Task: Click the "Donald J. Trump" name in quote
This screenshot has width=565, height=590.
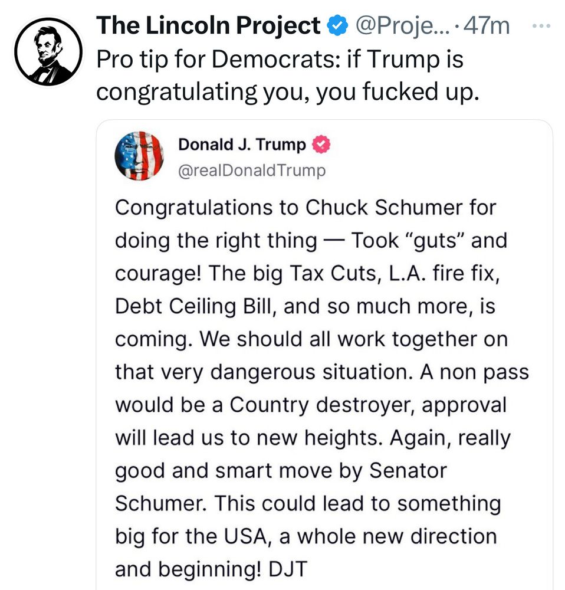Action: click(x=242, y=145)
